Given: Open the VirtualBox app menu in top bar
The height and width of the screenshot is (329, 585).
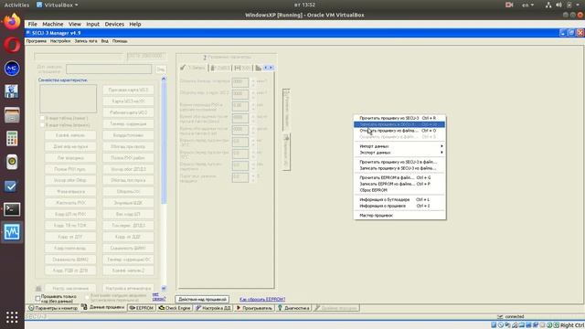Looking at the screenshot, I should click(57, 5).
